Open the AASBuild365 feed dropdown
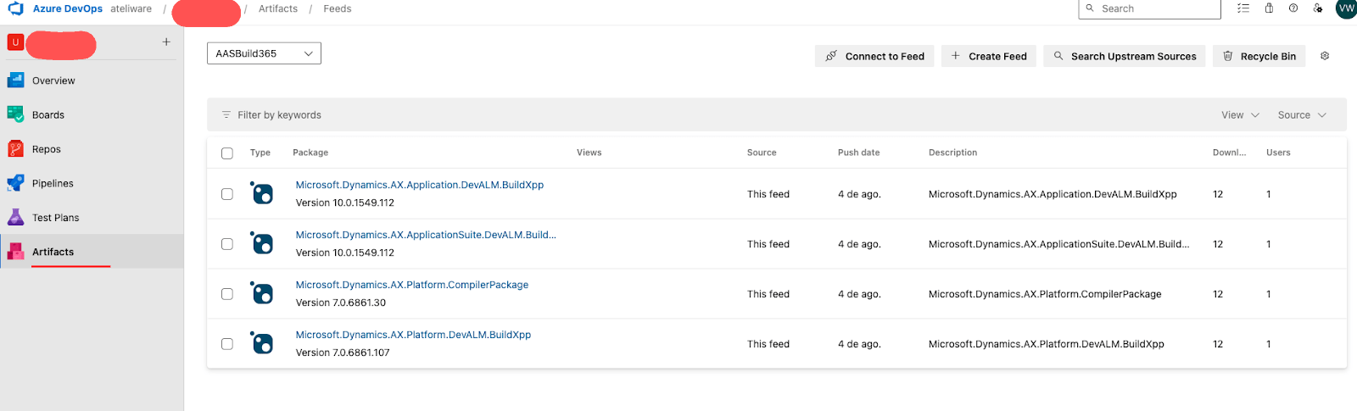The image size is (1357, 411). coord(264,53)
